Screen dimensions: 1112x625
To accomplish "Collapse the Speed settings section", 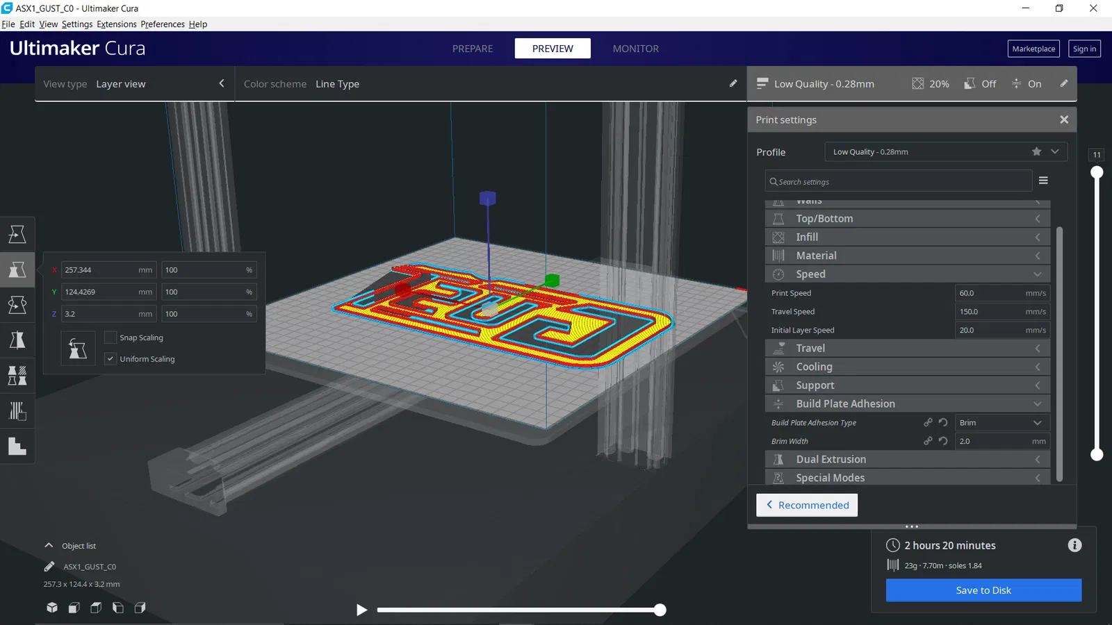I will [907, 274].
